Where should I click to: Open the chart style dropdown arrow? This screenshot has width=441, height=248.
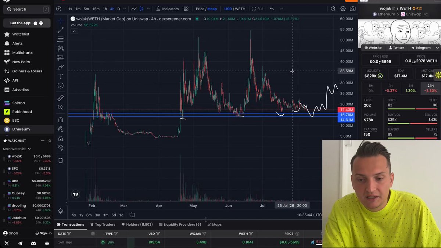(x=148, y=9)
